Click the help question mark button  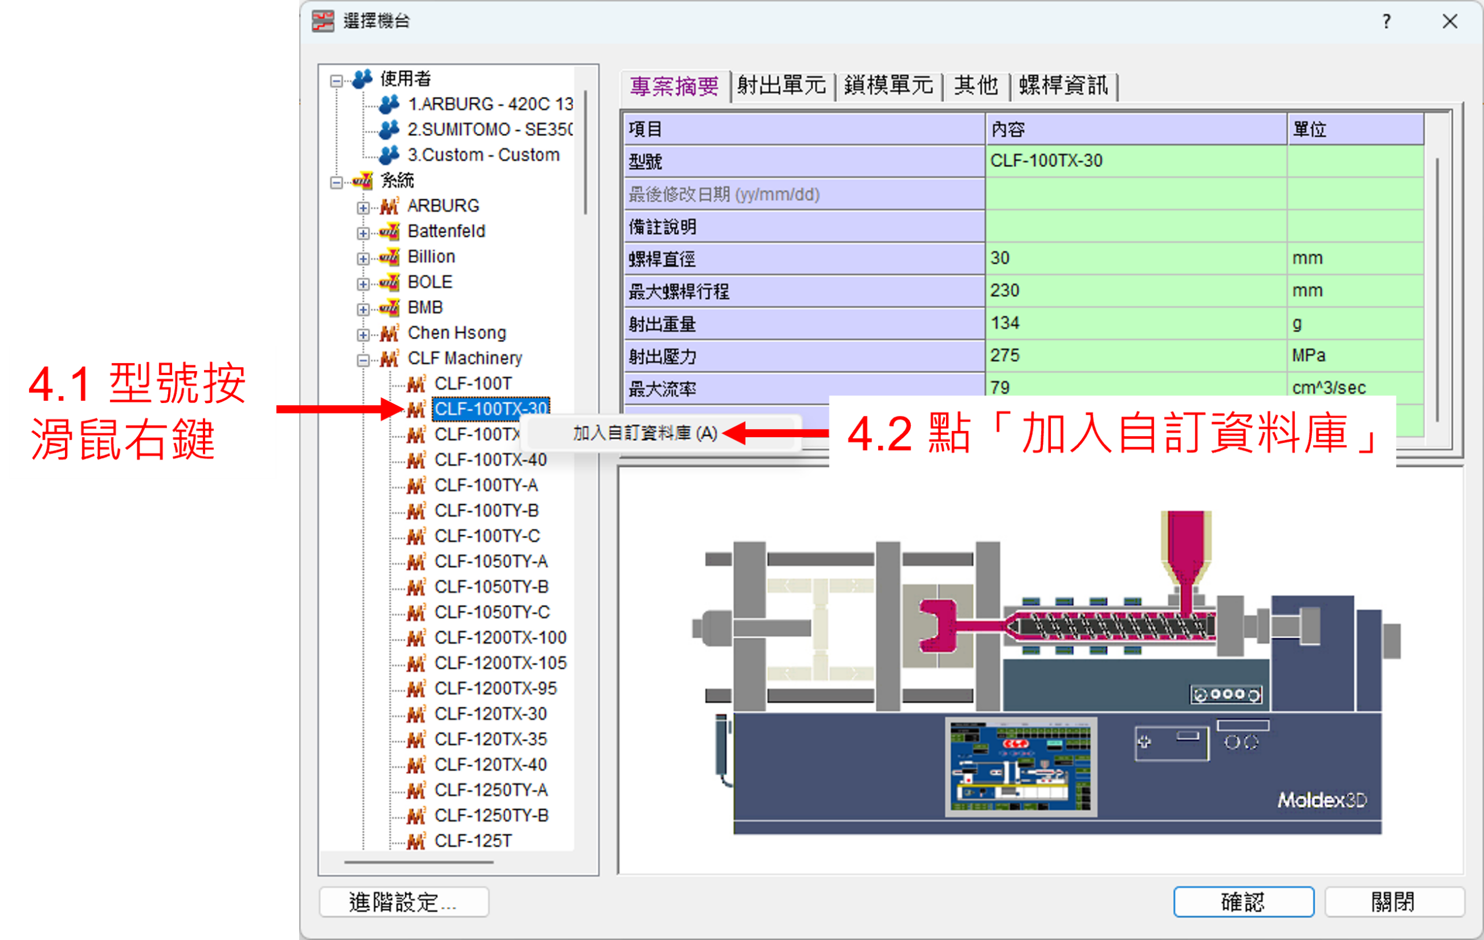tap(1387, 21)
